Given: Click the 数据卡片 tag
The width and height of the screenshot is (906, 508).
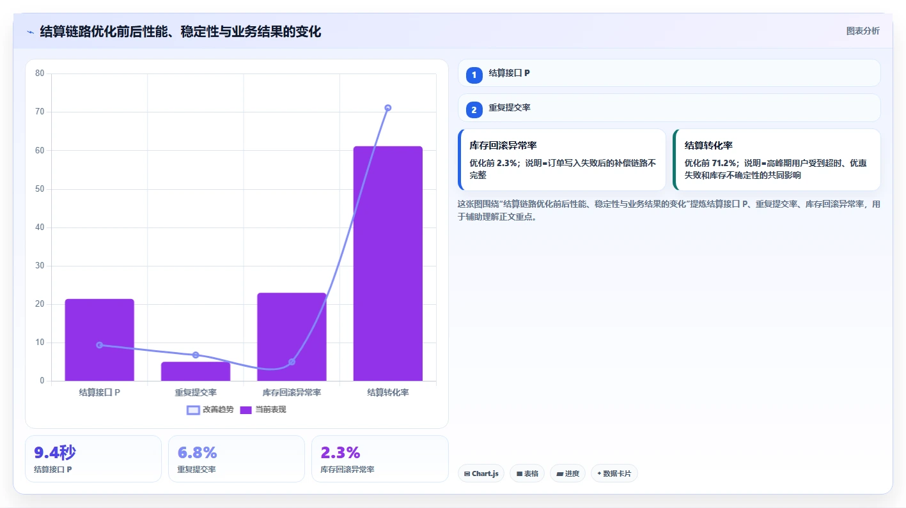Looking at the screenshot, I should coord(614,473).
